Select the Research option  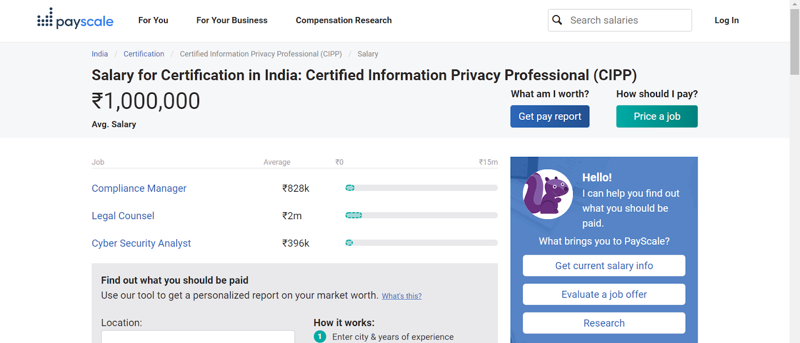[x=604, y=323]
